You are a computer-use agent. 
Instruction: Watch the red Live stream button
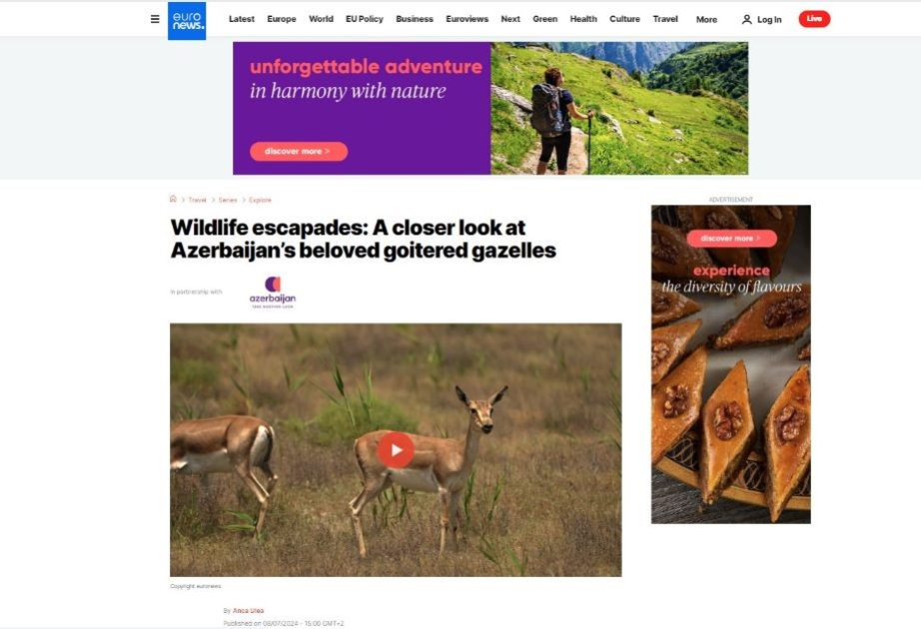click(x=814, y=19)
